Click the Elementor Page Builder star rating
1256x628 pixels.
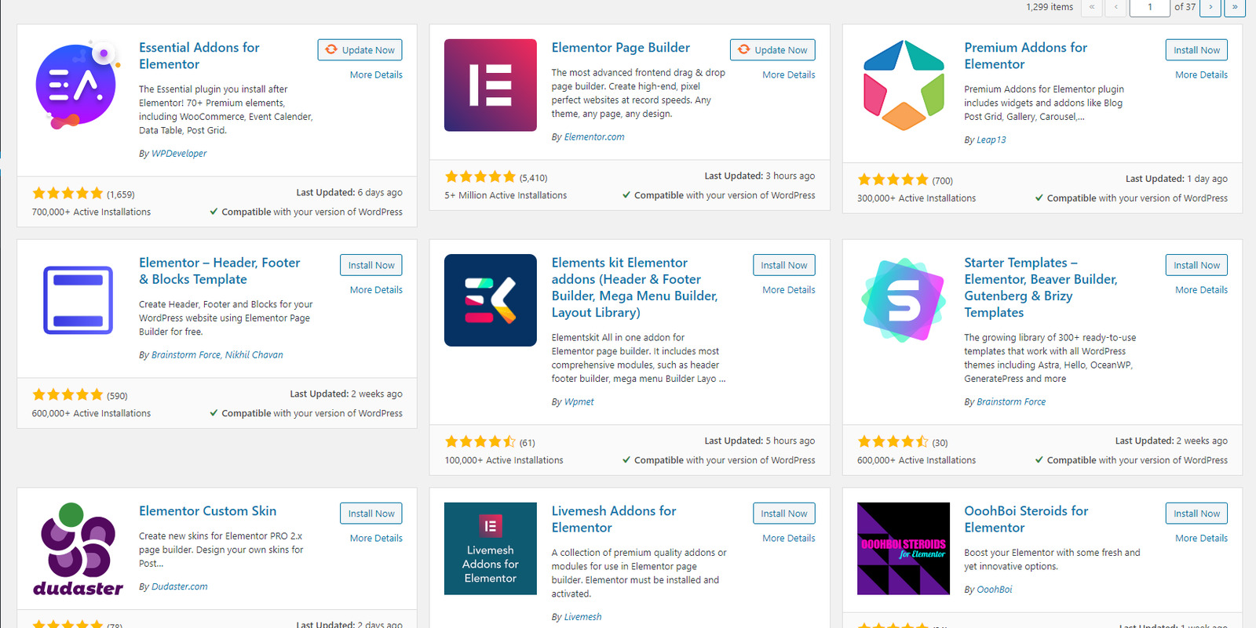[480, 177]
